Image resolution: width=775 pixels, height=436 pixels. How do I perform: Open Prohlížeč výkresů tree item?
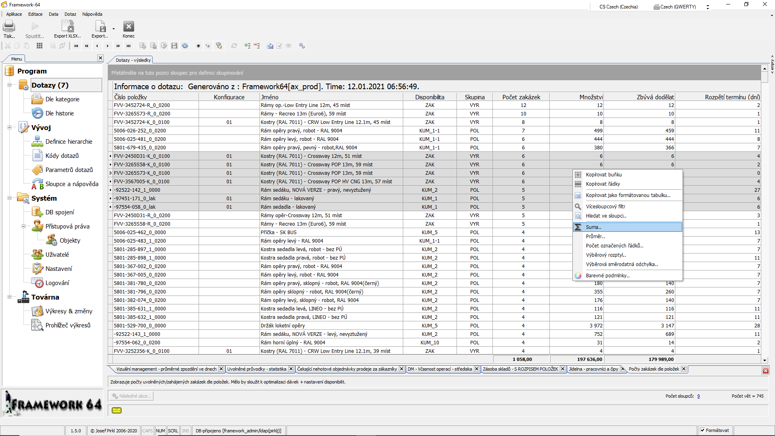[68, 325]
